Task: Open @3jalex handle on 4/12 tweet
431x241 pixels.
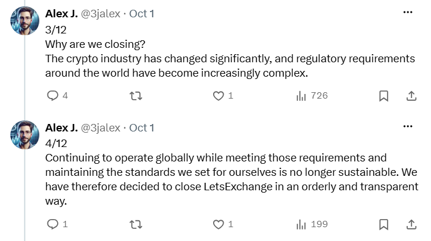Action: point(101,128)
